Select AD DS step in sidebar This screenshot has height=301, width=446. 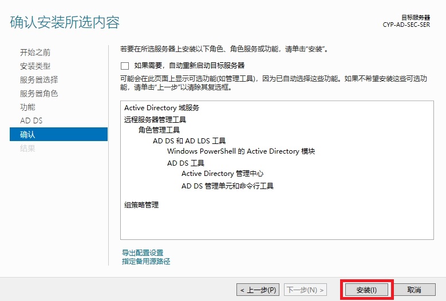31,121
